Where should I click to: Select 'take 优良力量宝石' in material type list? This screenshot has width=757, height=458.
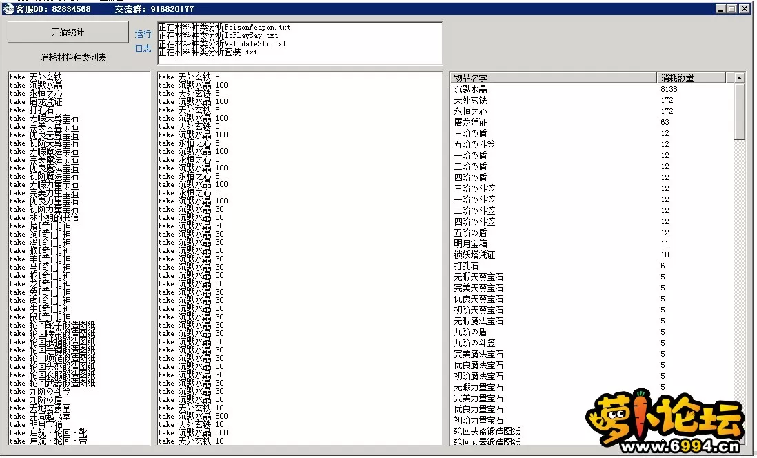[x=44, y=201]
